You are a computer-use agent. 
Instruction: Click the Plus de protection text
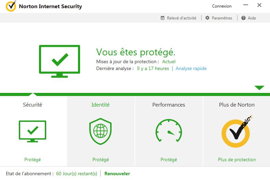[x=237, y=160]
